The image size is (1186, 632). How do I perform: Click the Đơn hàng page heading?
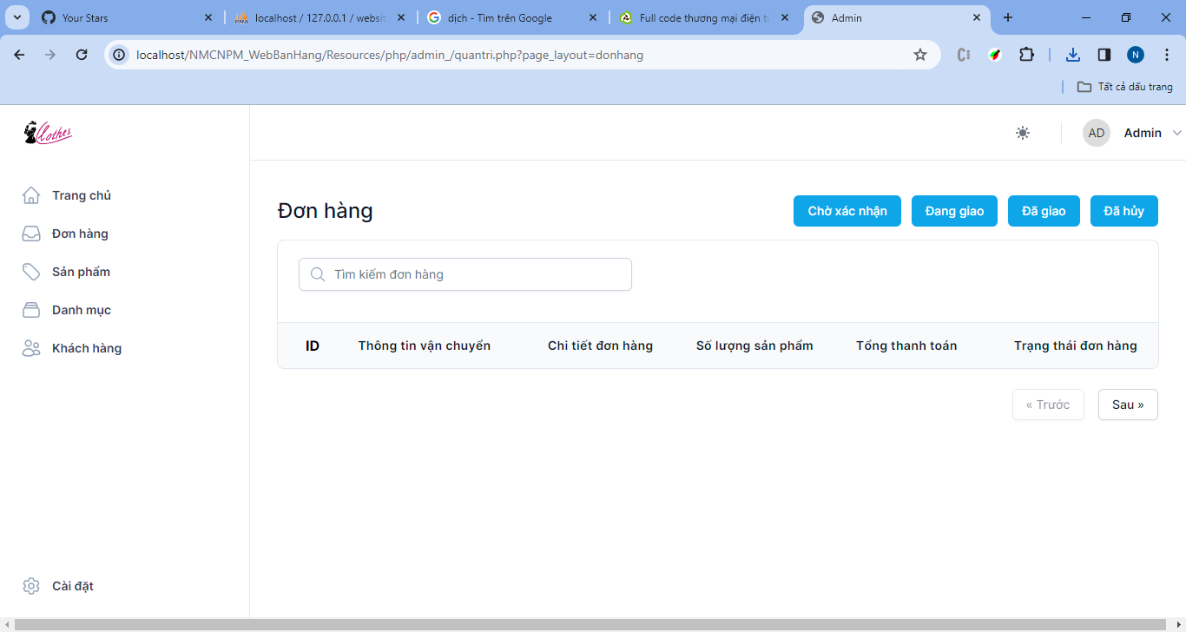tap(326, 211)
